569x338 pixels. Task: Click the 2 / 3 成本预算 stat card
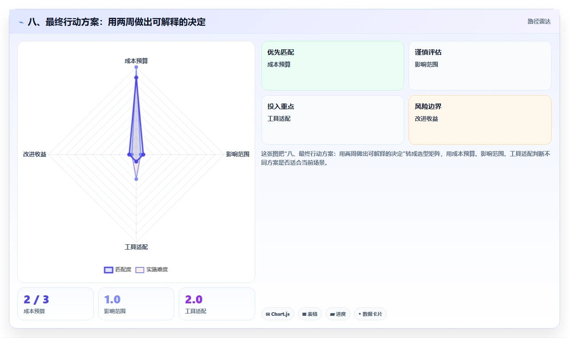click(56, 304)
